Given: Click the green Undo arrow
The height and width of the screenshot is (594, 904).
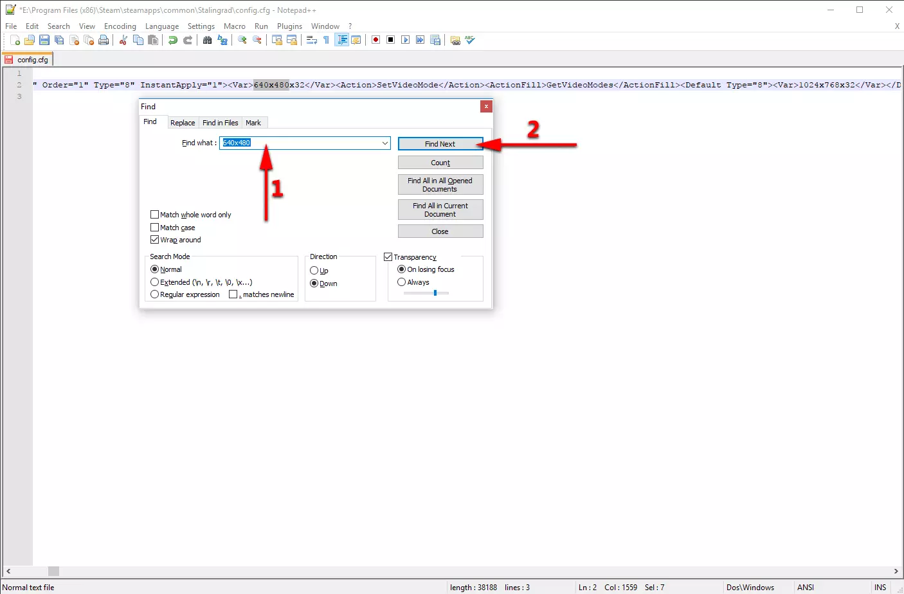Looking at the screenshot, I should [172, 40].
